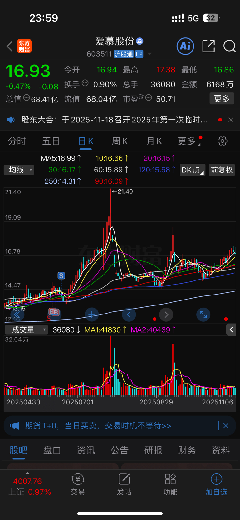Open the 成交量 sub-indicator dropdown
240x520 pixels.
pos(27,330)
